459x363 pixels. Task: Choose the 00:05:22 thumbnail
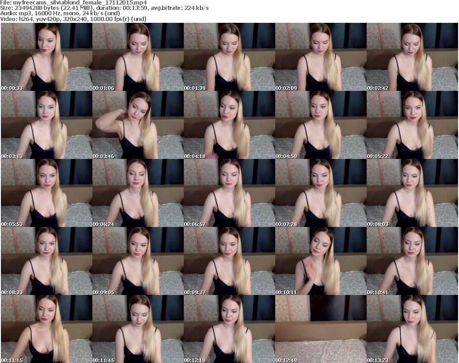[x=412, y=125]
